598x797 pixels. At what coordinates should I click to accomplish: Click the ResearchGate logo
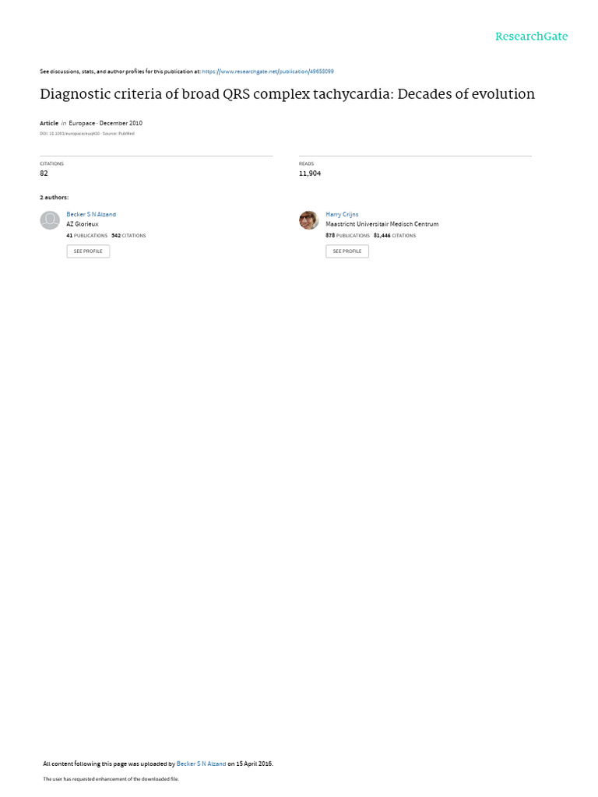click(x=531, y=36)
